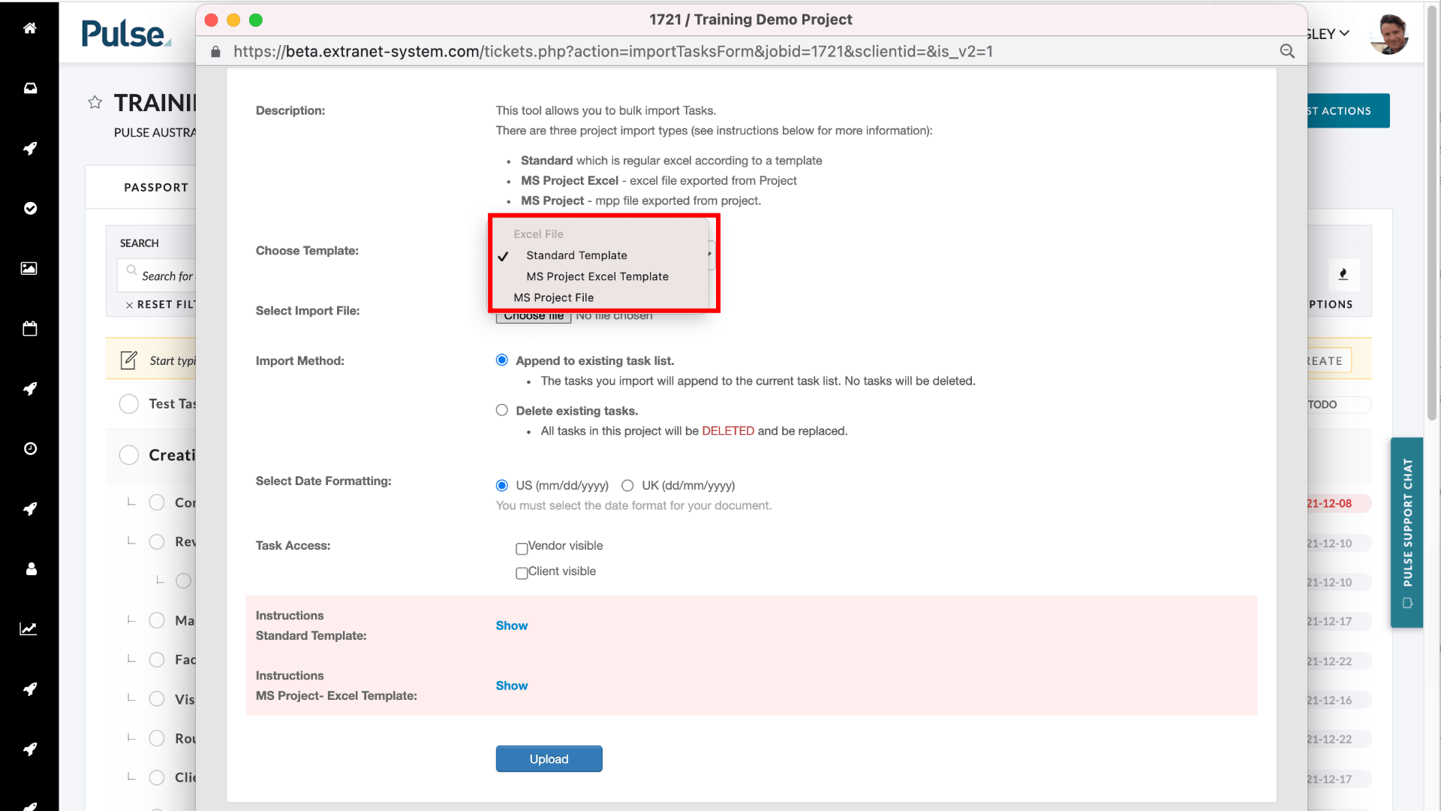The width and height of the screenshot is (1441, 811).
Task: Choose US (mm/dd/yyyy) date format
Action: pyautogui.click(x=502, y=485)
